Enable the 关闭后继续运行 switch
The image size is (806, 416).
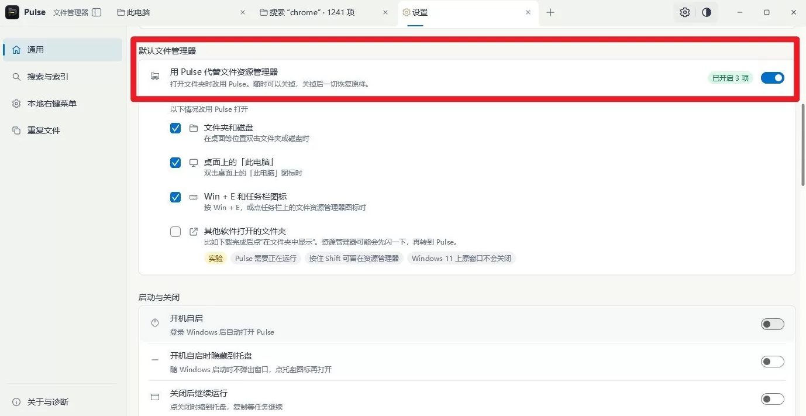pyautogui.click(x=772, y=399)
